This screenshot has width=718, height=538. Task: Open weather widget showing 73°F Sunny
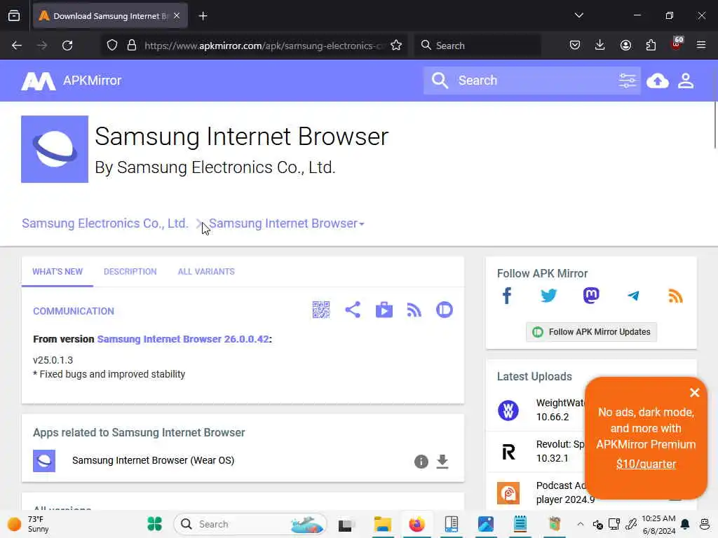click(28, 524)
